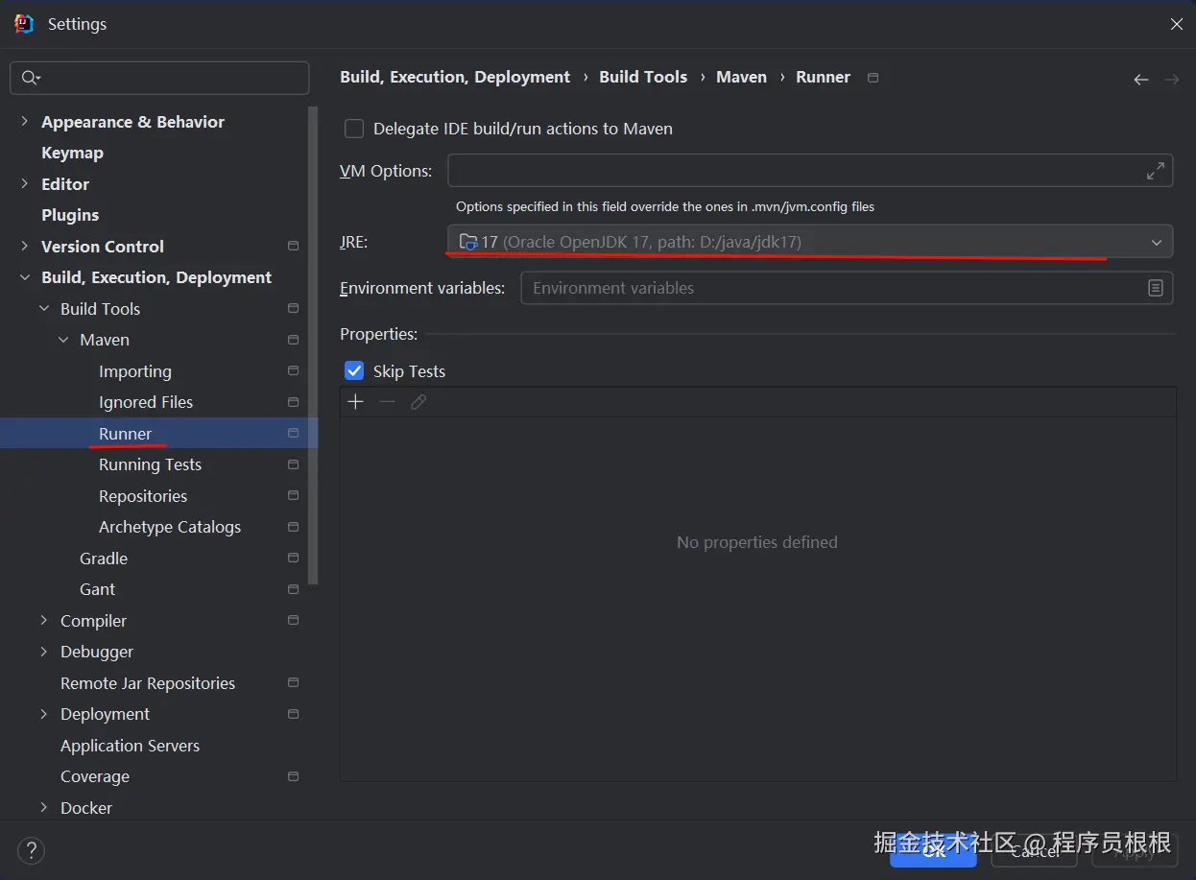Click project icon next to Remote Jar Repositories
Image resolution: width=1196 pixels, height=880 pixels.
click(293, 683)
